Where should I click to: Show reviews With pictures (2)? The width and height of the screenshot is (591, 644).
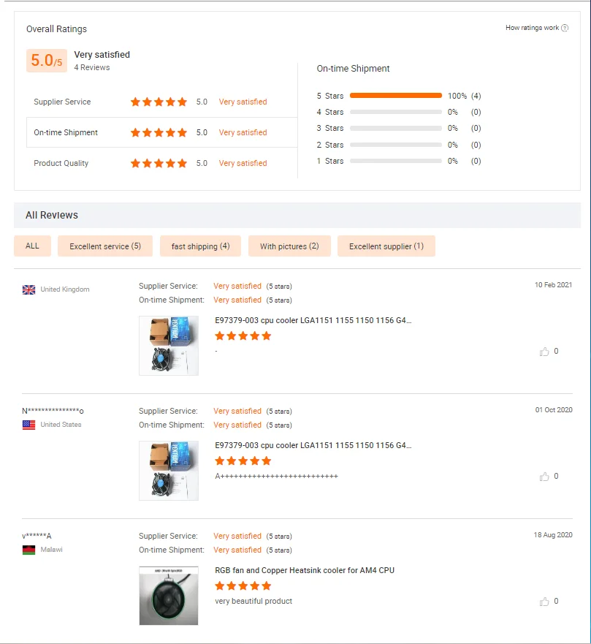(x=289, y=246)
